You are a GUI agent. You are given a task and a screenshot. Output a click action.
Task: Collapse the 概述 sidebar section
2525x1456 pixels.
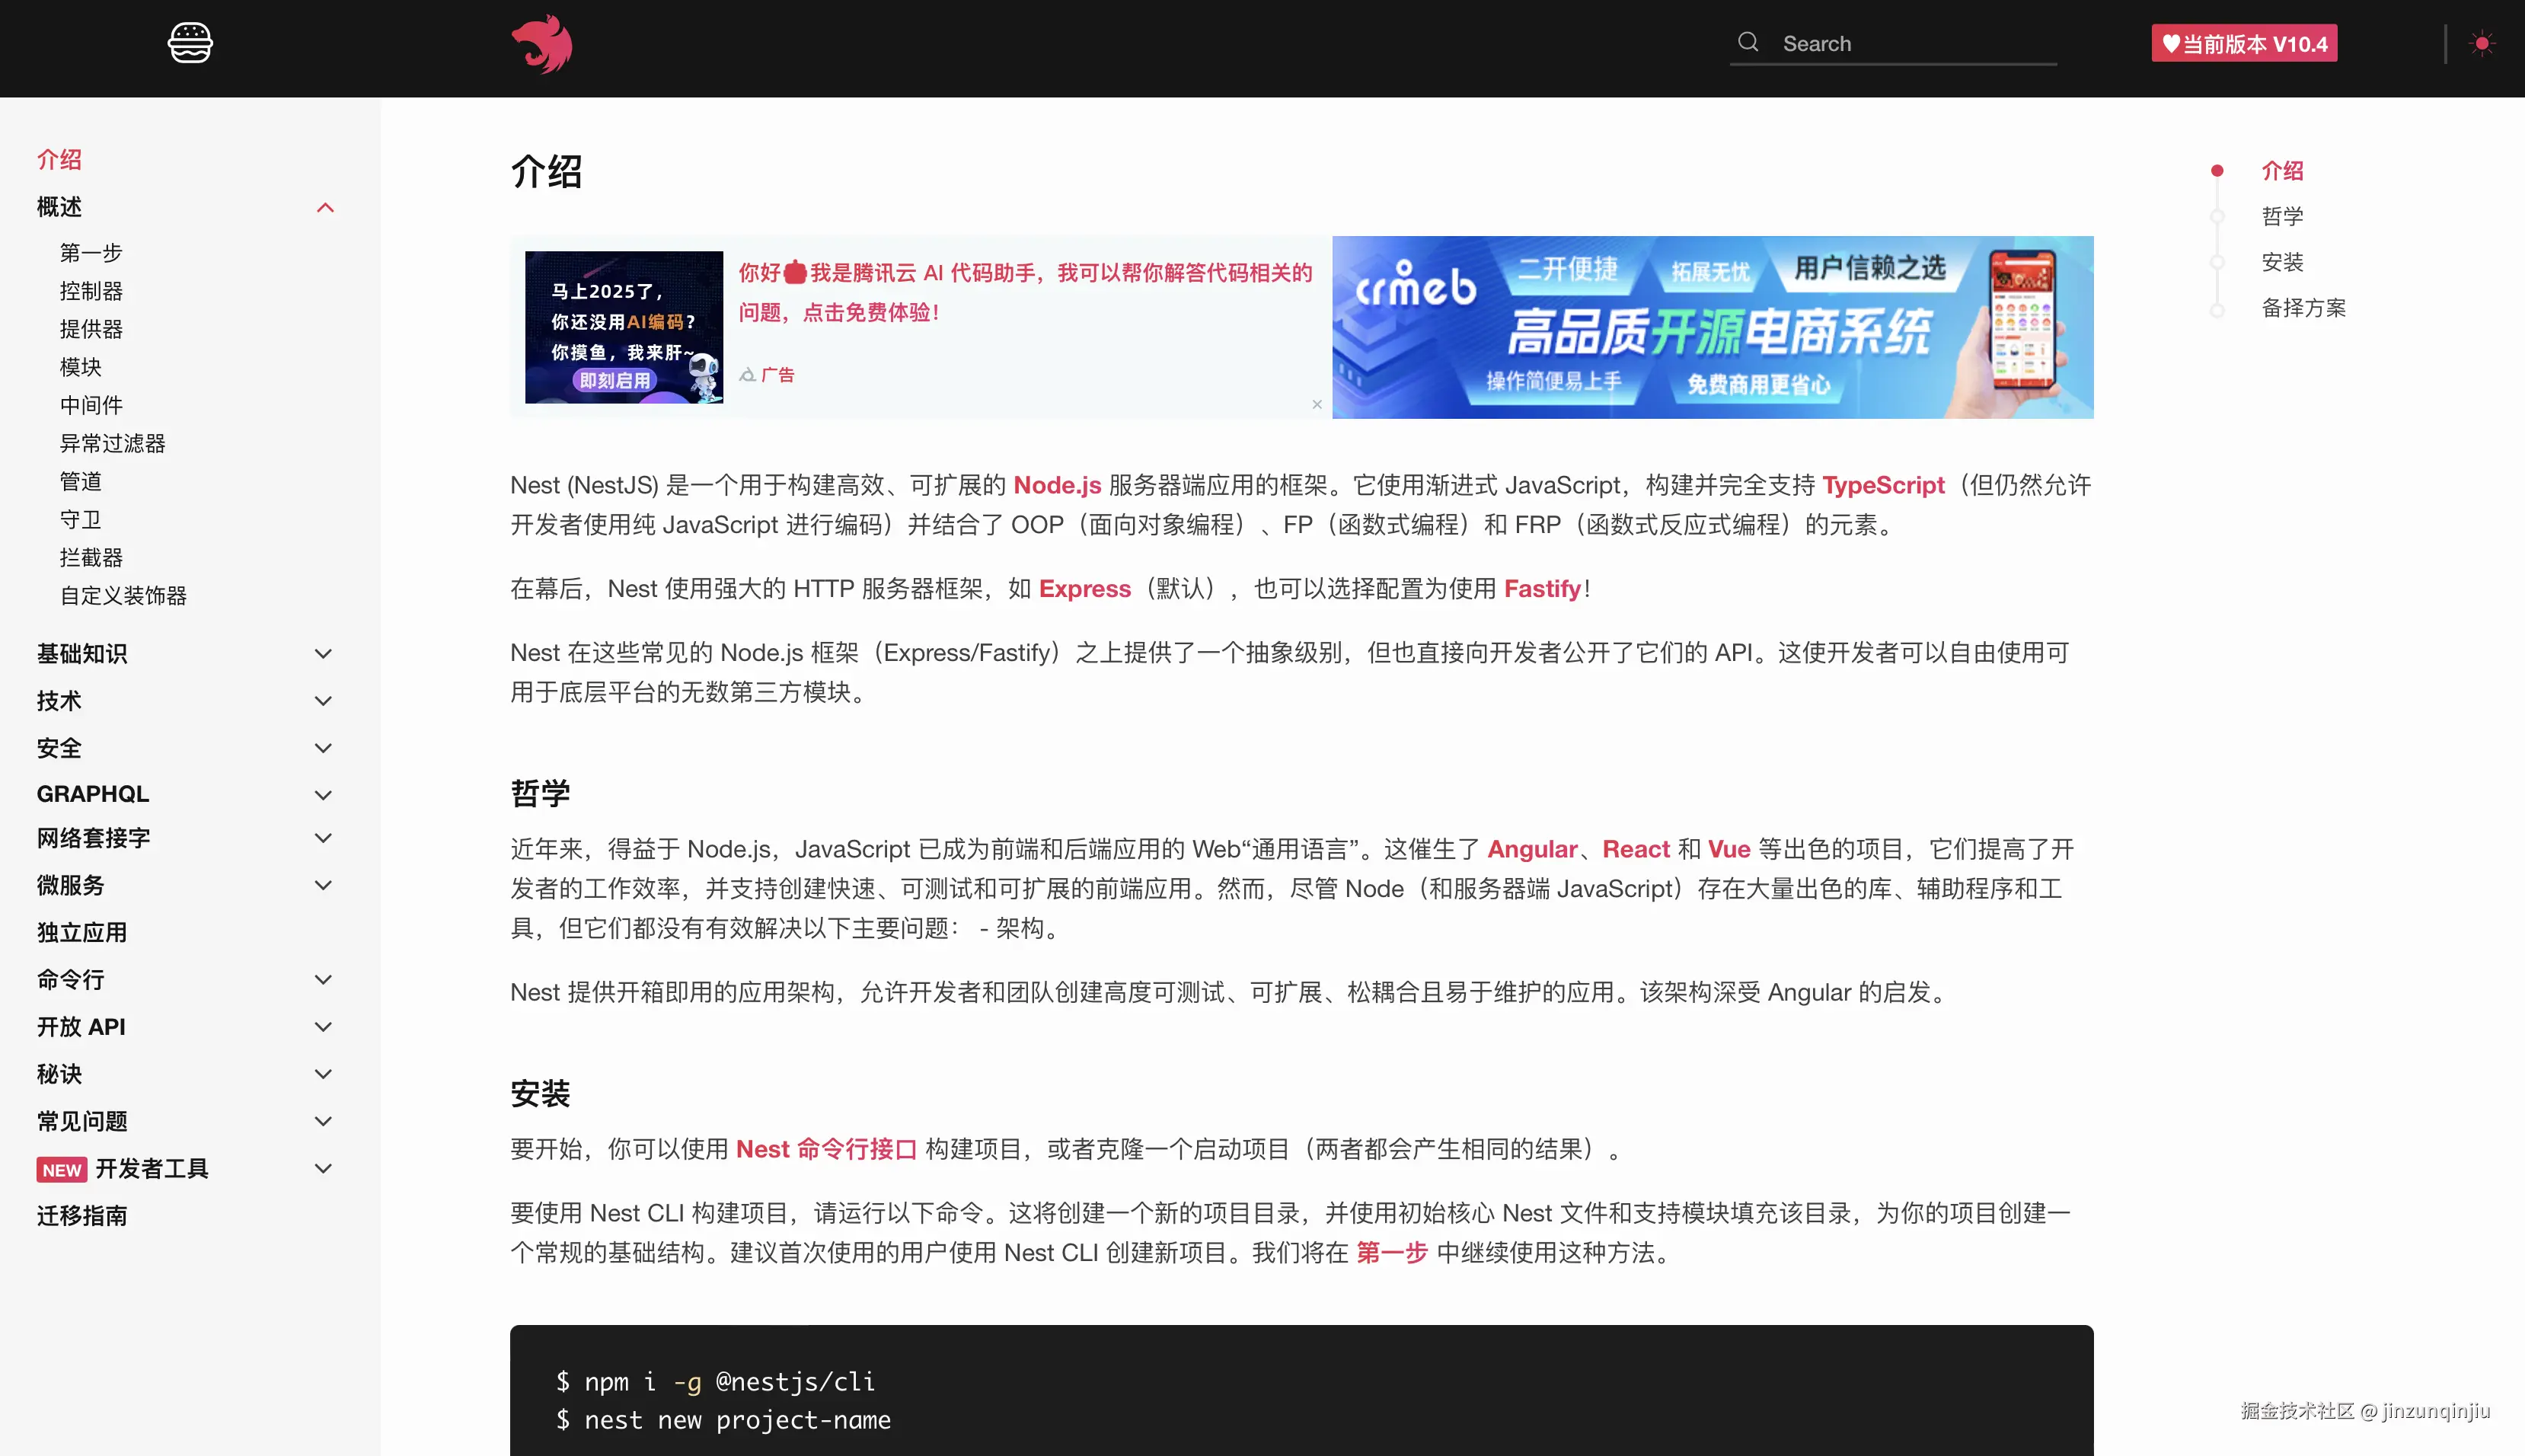click(325, 207)
